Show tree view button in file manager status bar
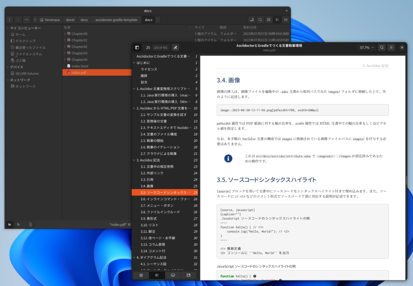The width and height of the screenshot is (413, 286). [x=19, y=224]
